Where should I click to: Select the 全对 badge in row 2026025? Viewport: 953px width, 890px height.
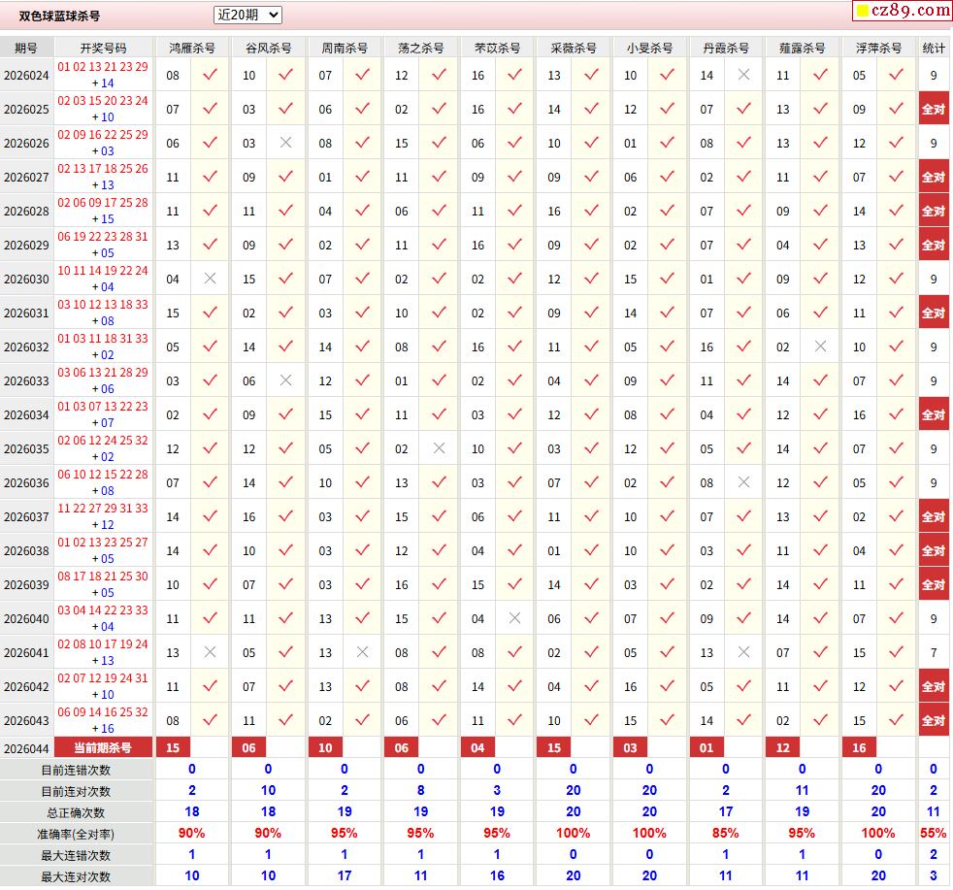[x=934, y=109]
